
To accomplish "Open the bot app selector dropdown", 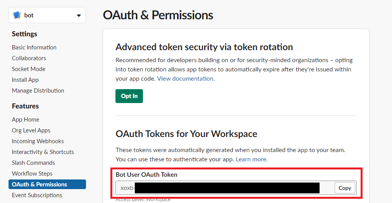I will coord(79,15).
